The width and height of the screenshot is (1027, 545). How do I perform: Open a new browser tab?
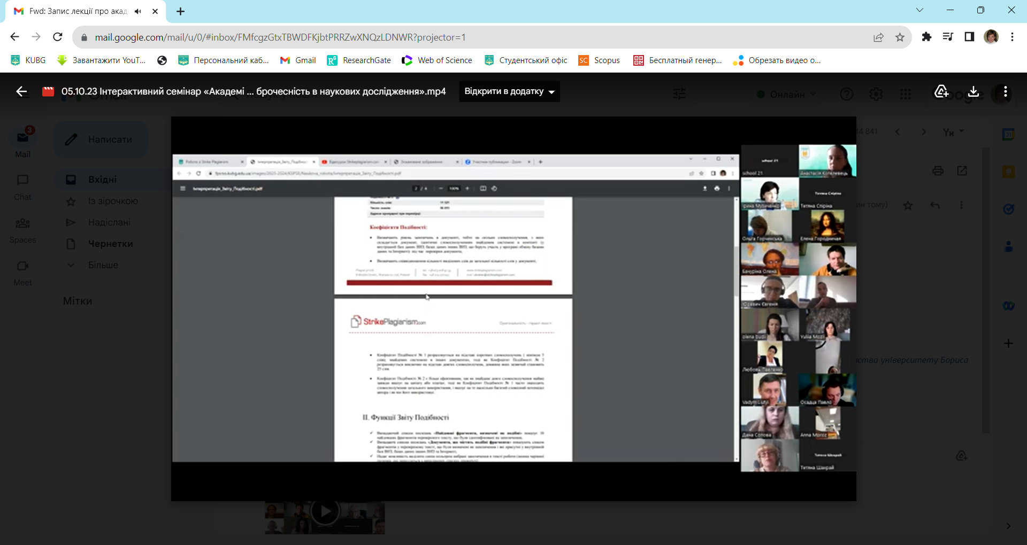point(181,11)
